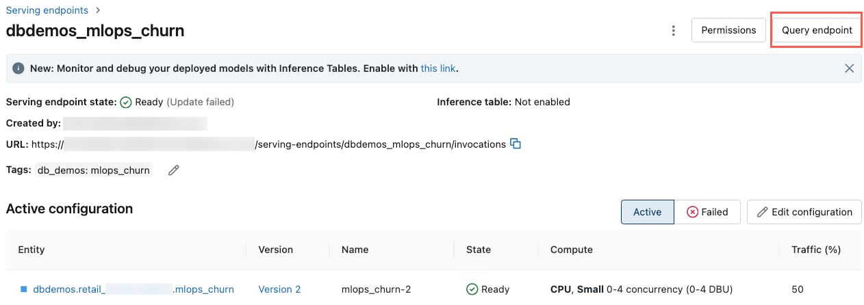
Task: Click the Traffic (%) column header
Action: pos(815,250)
